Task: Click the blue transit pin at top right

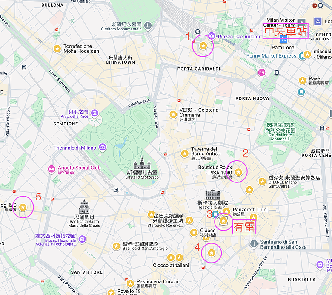Action: pos(318,21)
